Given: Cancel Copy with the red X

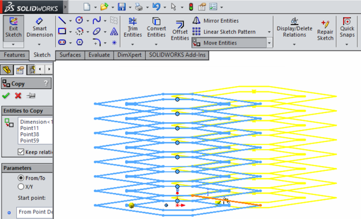Looking at the screenshot, I should coord(18,96).
